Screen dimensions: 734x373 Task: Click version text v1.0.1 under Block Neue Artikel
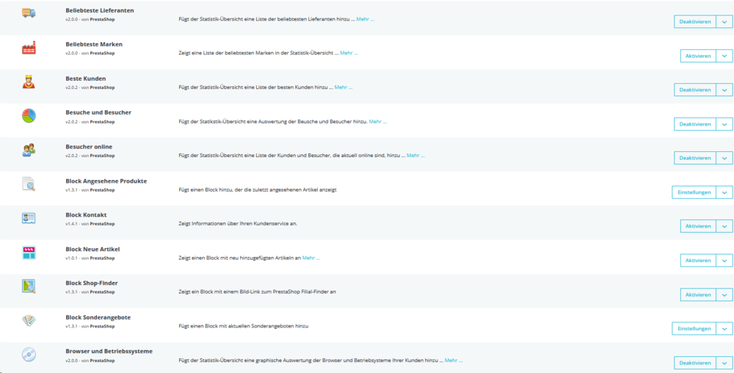click(71, 258)
